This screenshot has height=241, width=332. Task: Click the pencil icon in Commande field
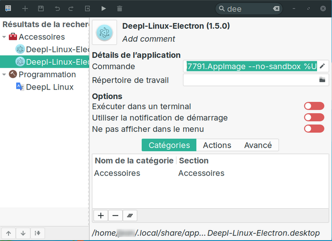pyautogui.click(x=322, y=66)
